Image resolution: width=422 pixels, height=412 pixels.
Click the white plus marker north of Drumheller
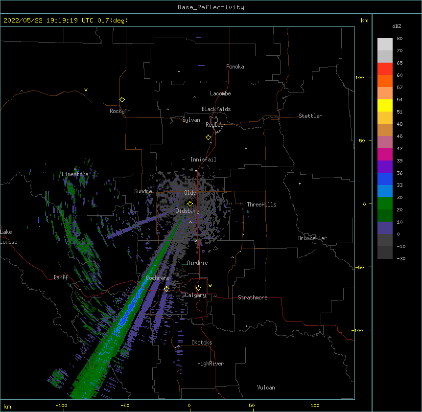tap(300, 183)
